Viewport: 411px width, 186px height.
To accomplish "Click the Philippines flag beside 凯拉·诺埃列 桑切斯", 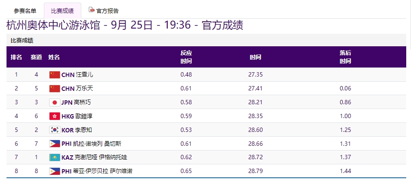I will [x=54, y=144].
